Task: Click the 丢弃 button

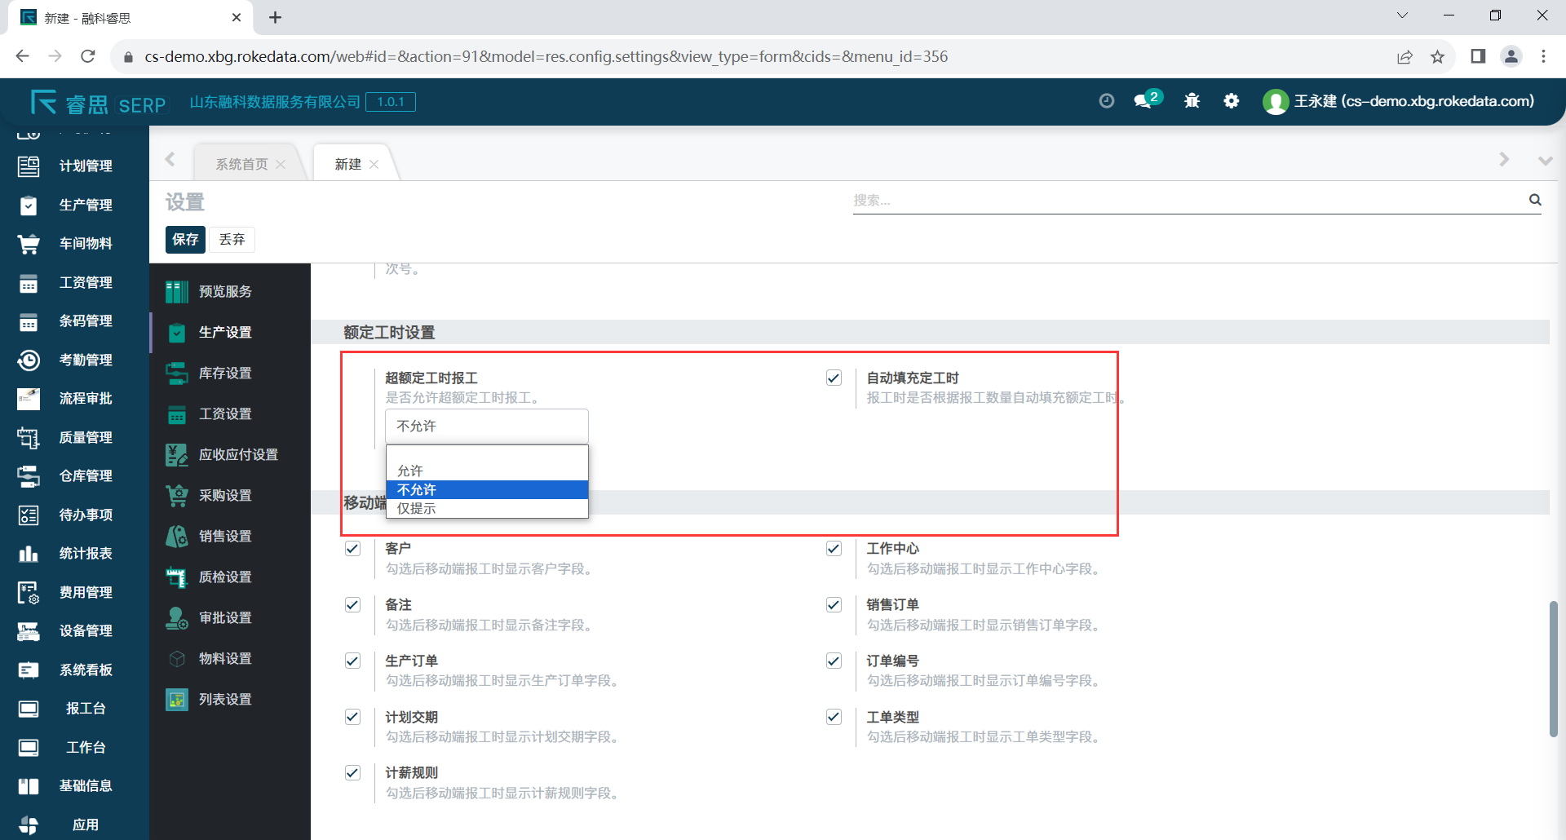Action: click(x=232, y=240)
